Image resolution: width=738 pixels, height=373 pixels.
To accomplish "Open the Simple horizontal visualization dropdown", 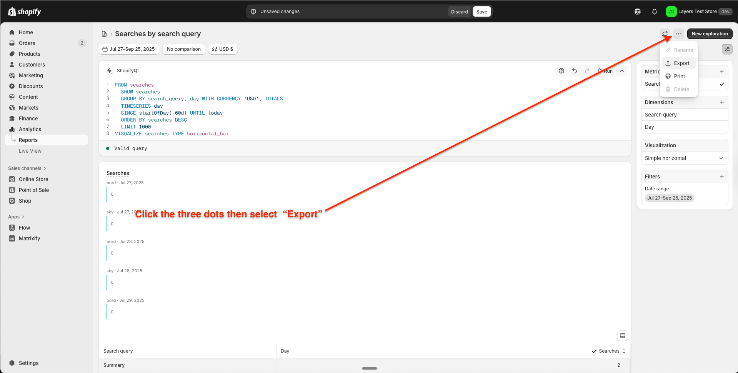I will tap(685, 158).
